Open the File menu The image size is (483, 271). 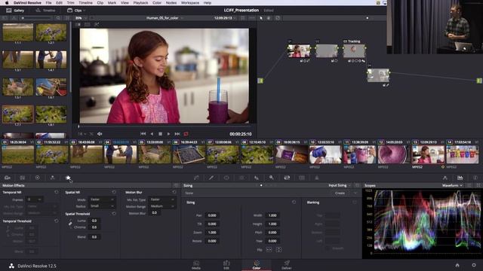click(48, 3)
